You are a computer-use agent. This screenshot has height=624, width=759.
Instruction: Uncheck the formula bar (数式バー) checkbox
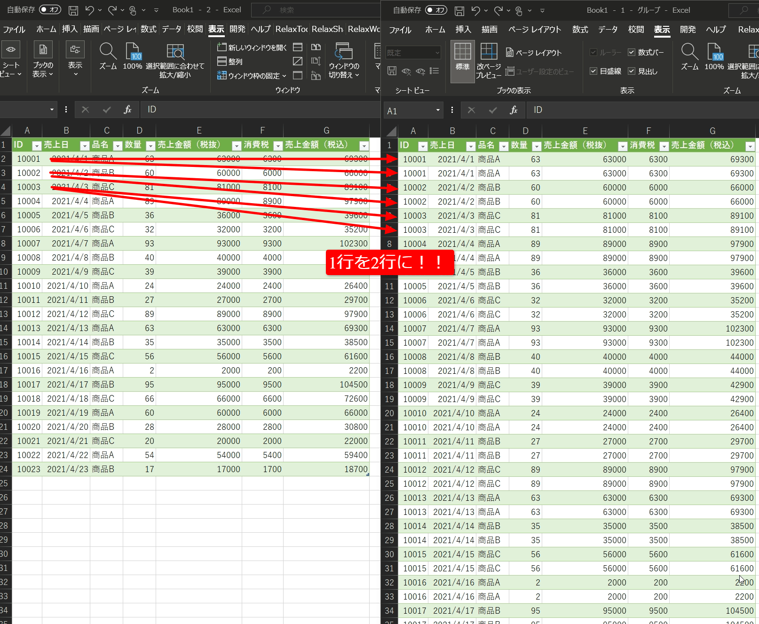[632, 53]
